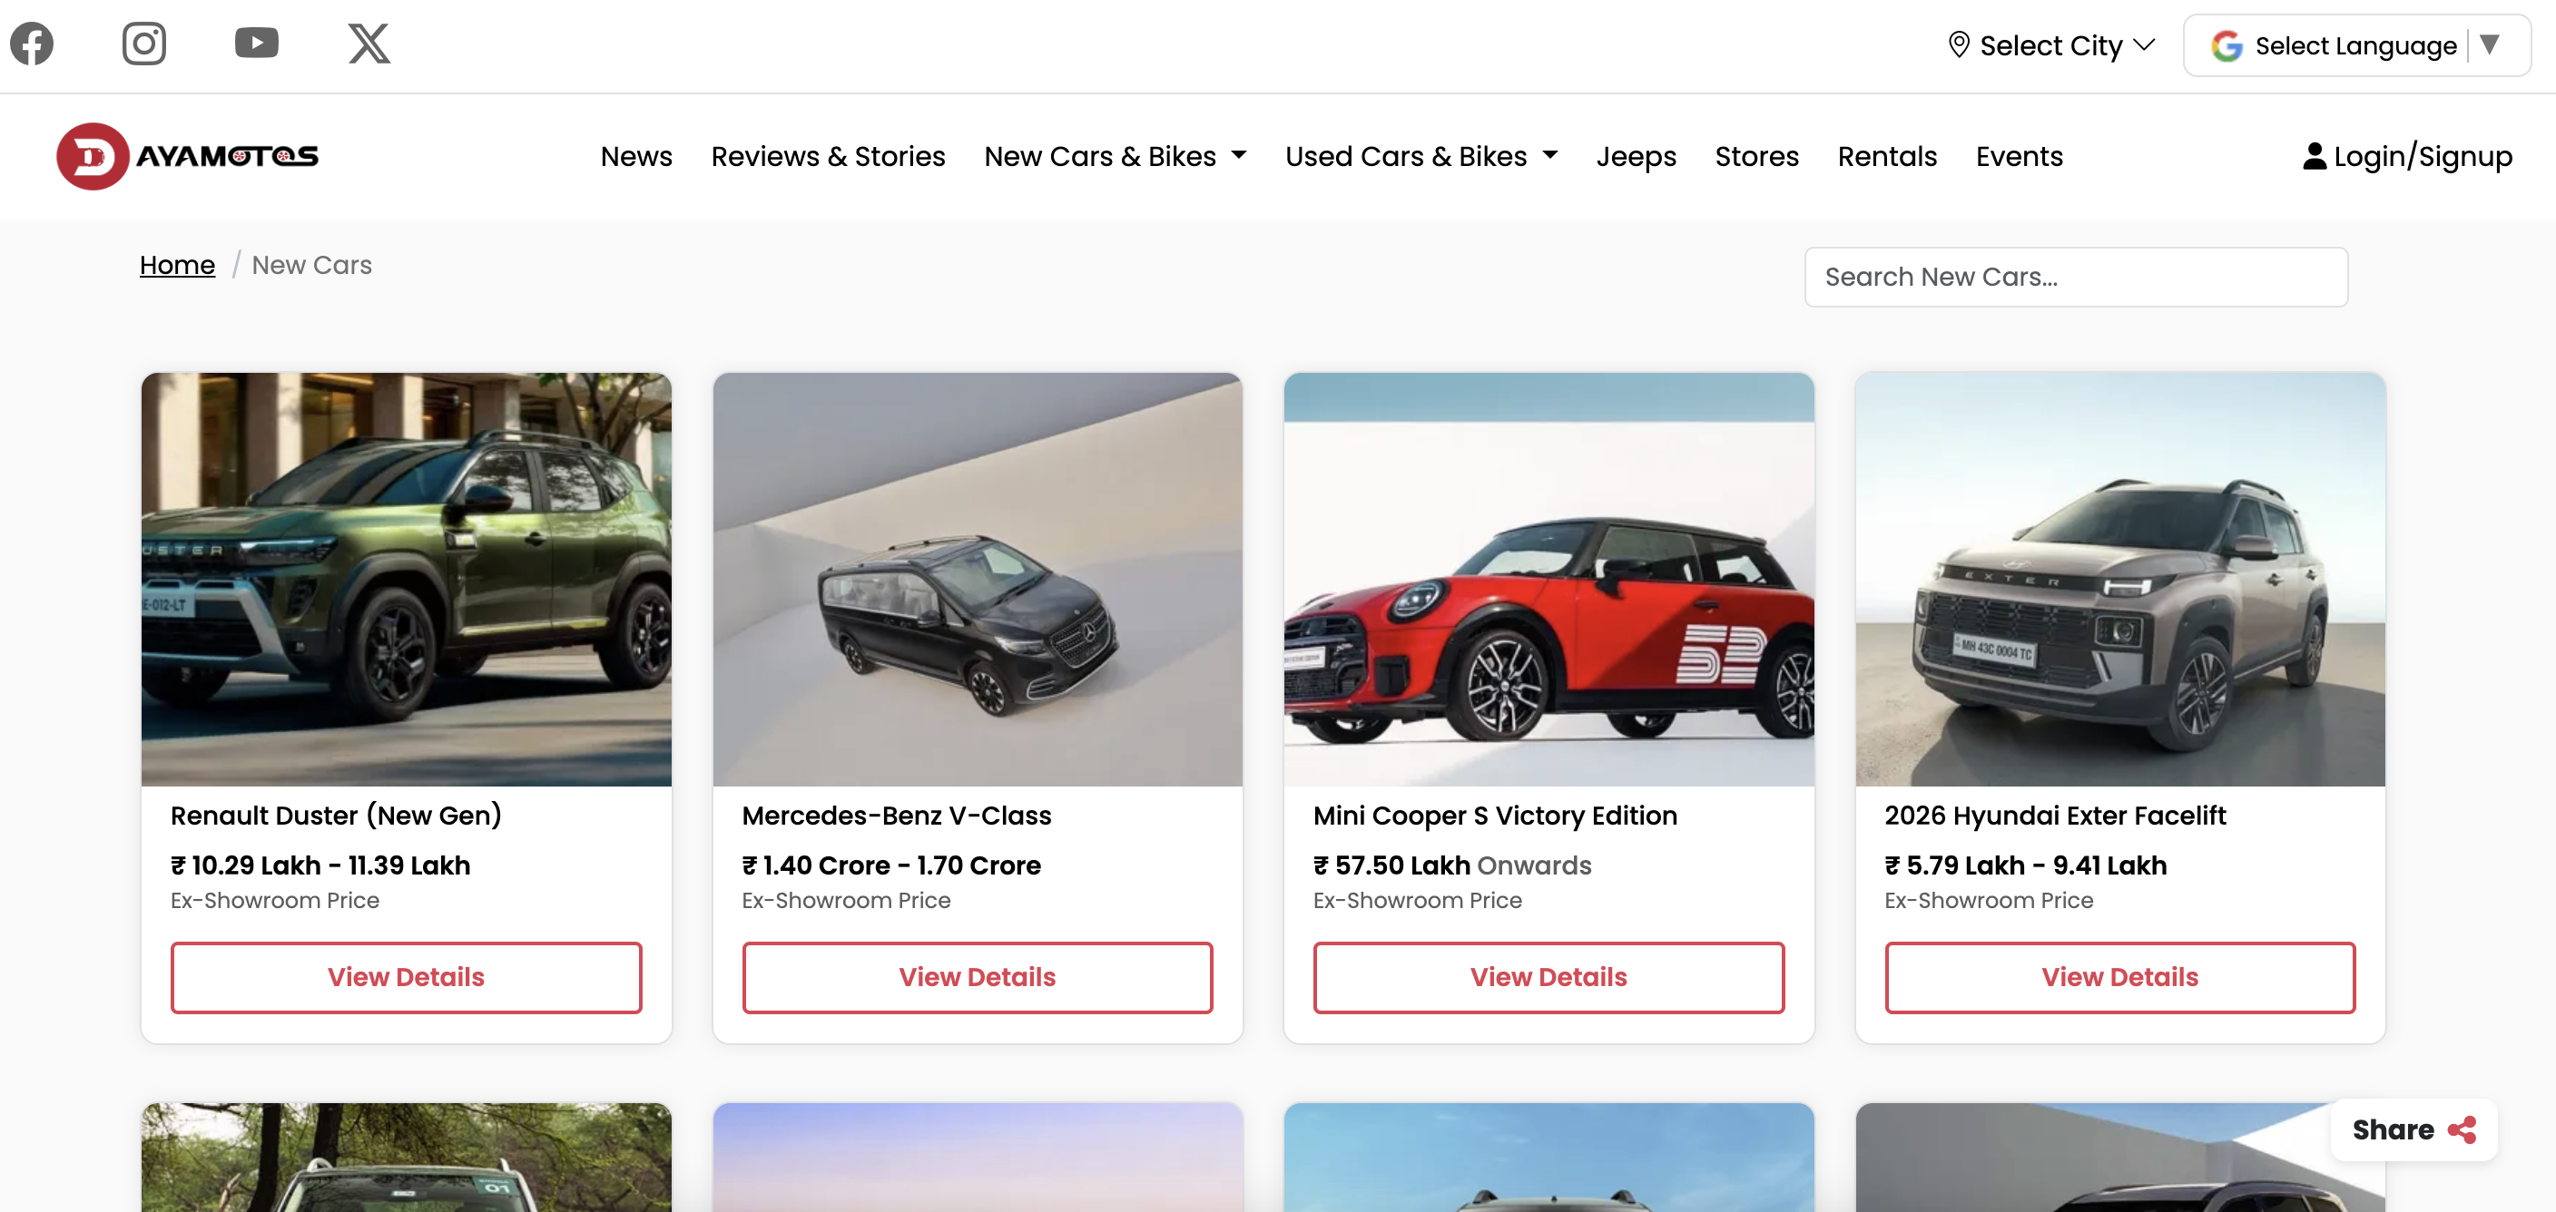Expand the New Cars & Bikes menu

[1115, 156]
